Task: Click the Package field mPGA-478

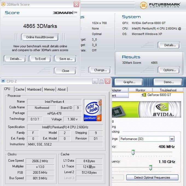Action: click(54, 114)
